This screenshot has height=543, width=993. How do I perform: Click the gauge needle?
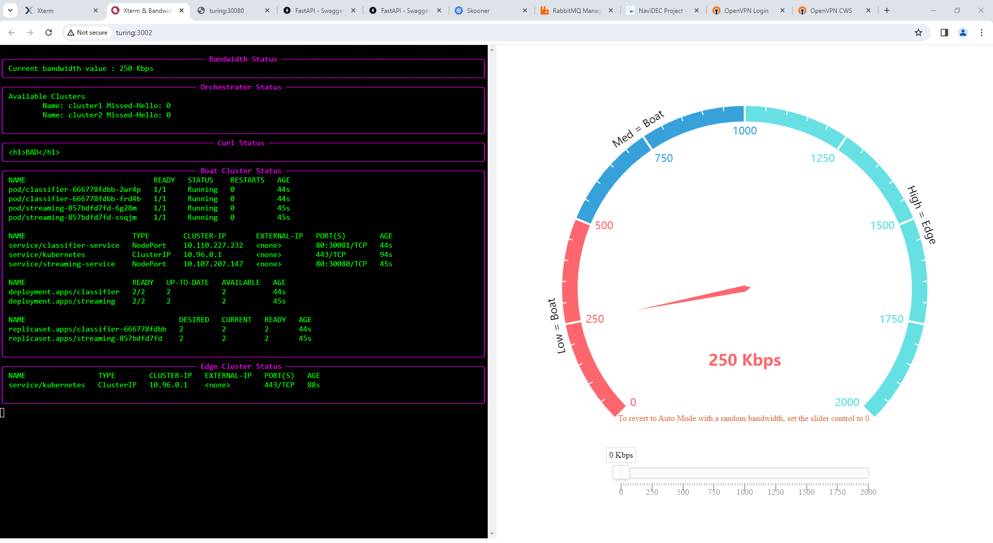tap(694, 298)
